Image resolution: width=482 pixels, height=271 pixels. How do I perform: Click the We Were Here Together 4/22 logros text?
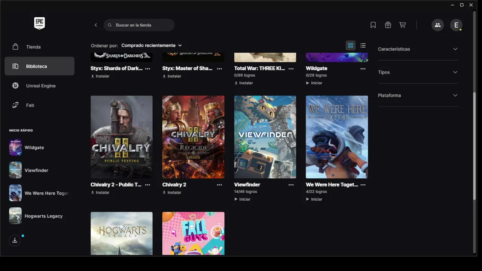point(316,192)
